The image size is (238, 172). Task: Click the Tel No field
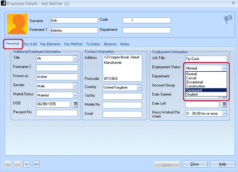(x=122, y=96)
